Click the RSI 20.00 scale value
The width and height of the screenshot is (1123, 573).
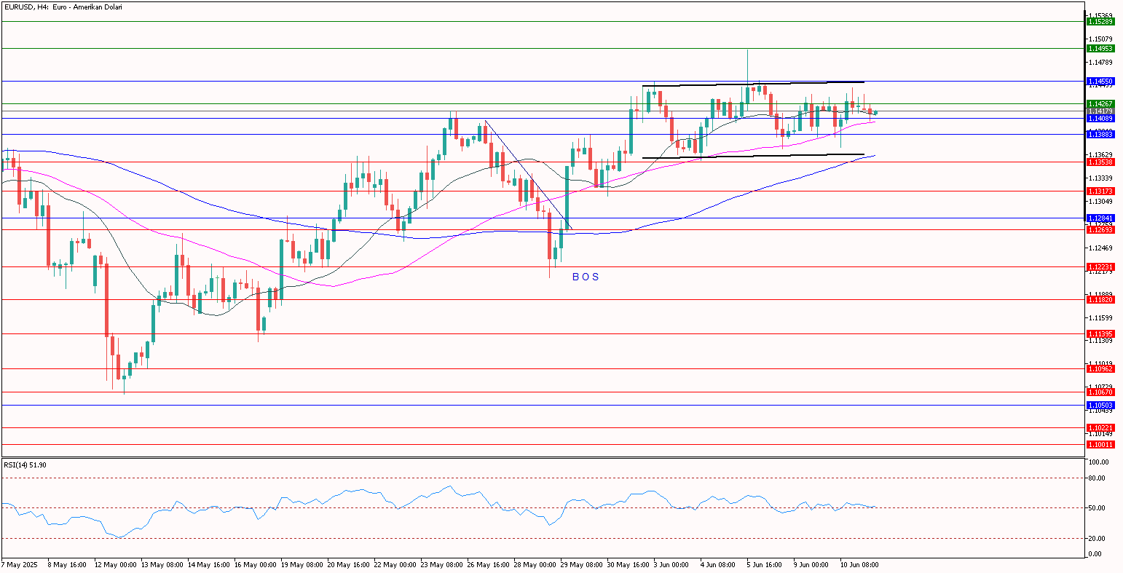coord(1098,539)
